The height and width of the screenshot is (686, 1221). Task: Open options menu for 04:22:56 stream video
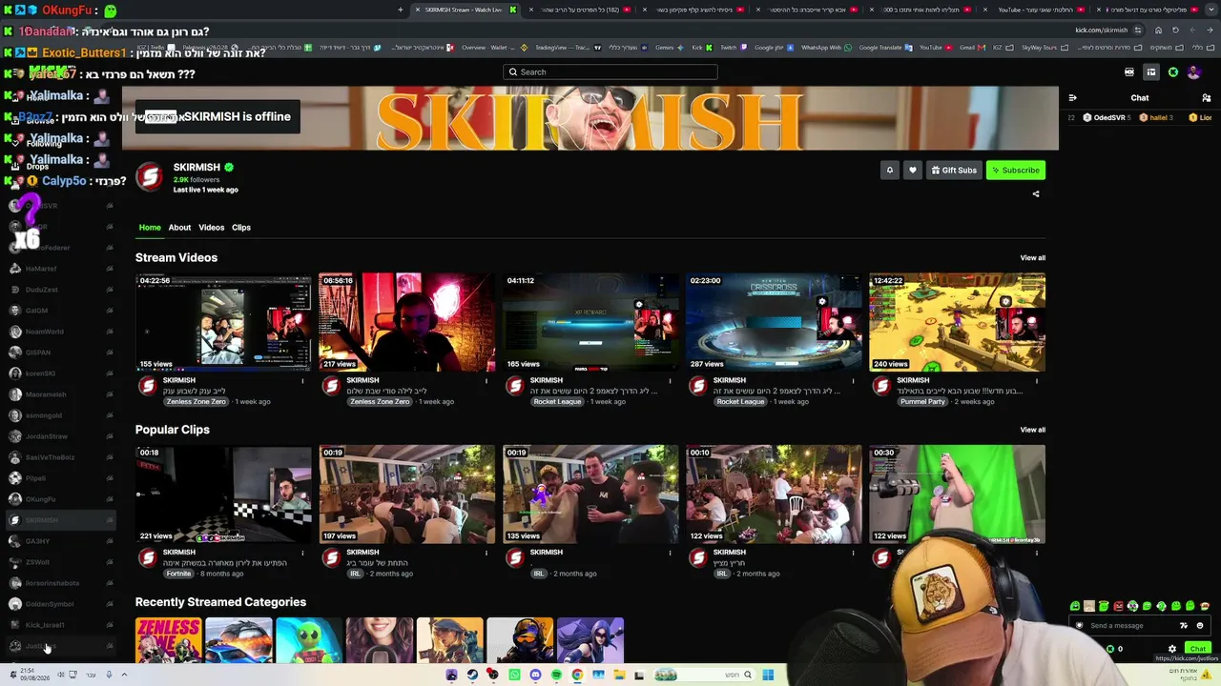click(x=303, y=381)
